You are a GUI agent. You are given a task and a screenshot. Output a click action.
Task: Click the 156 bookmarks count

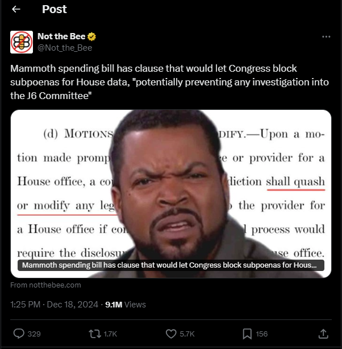tap(261, 334)
